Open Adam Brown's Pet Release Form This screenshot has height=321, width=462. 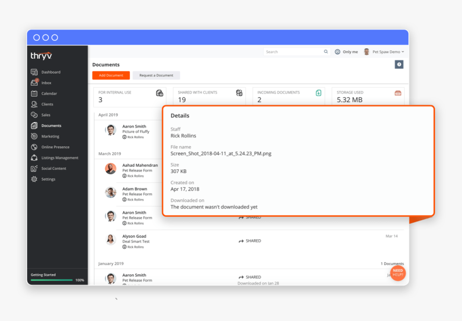138,194
